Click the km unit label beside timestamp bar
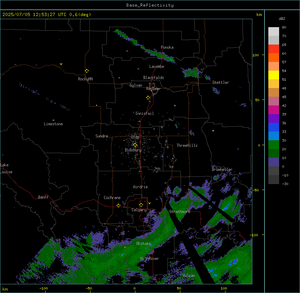The image size is (300, 293). 259,15
